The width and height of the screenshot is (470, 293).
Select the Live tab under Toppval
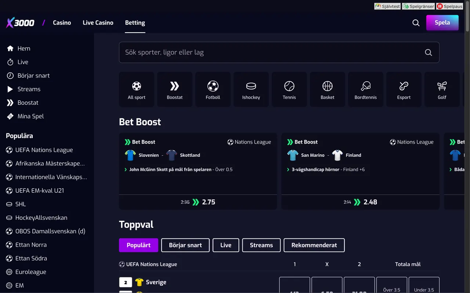click(226, 245)
